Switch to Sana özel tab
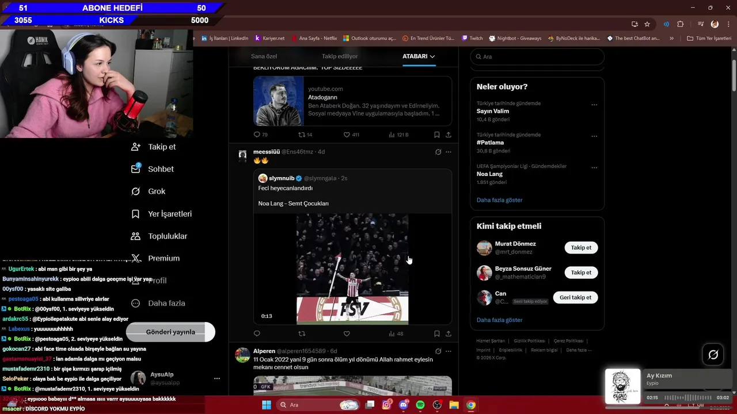The height and width of the screenshot is (414, 737). [264, 56]
